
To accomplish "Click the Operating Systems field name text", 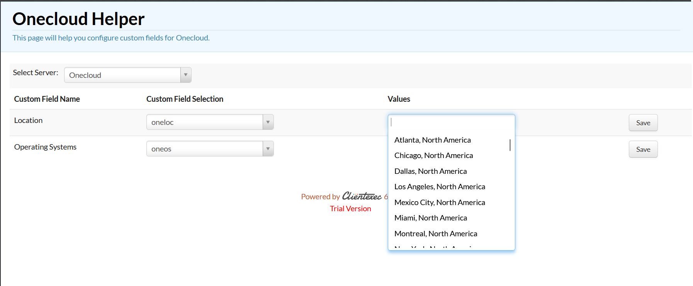I will [x=45, y=147].
